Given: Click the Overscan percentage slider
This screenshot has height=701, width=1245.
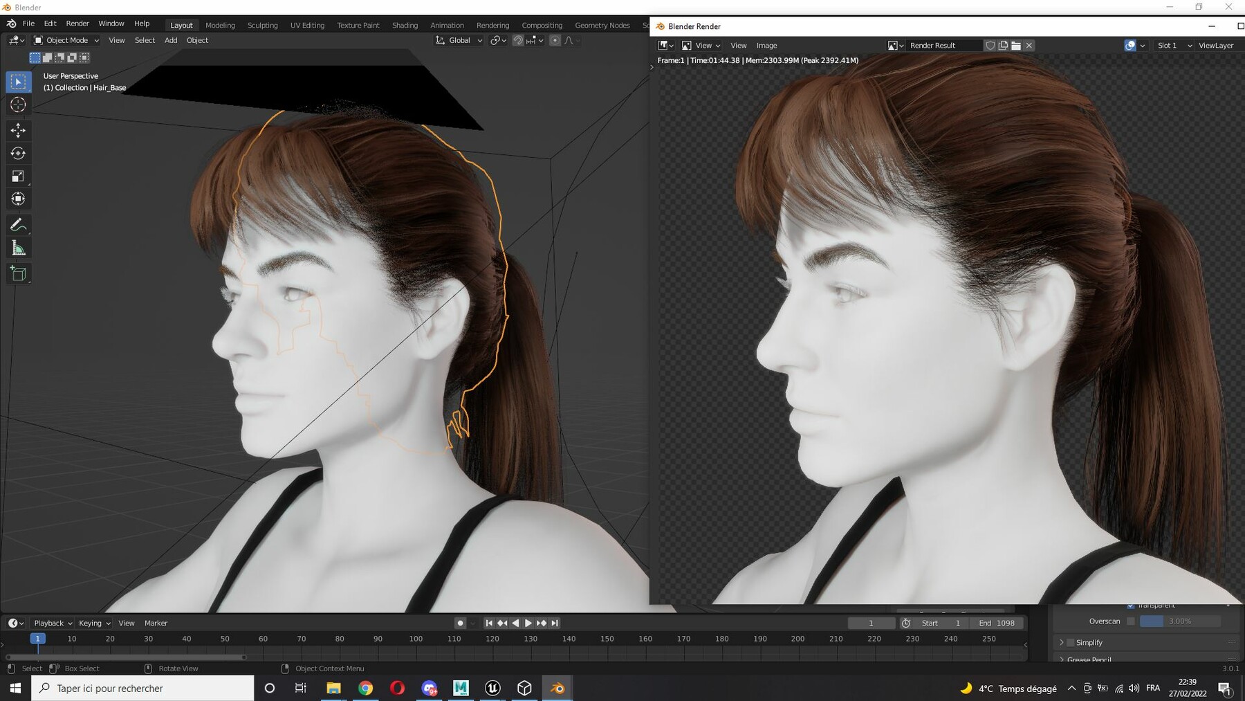Looking at the screenshot, I should [x=1179, y=621].
